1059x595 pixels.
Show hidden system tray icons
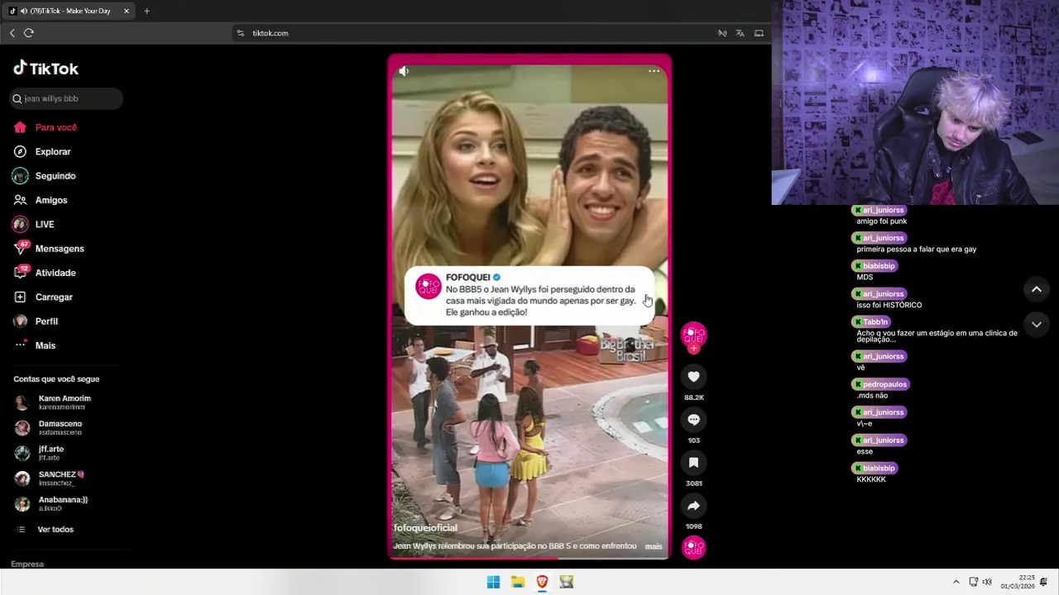(956, 582)
